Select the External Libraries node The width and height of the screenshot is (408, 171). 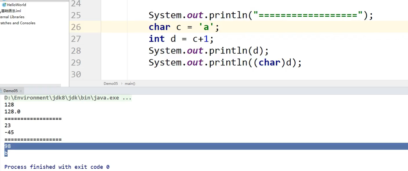click(x=12, y=17)
